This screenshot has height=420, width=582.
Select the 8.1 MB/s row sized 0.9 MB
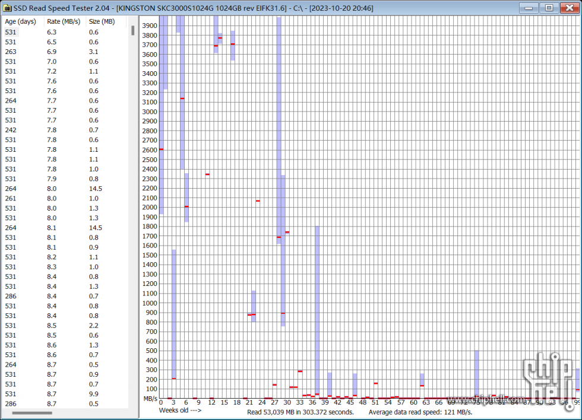tap(65, 247)
